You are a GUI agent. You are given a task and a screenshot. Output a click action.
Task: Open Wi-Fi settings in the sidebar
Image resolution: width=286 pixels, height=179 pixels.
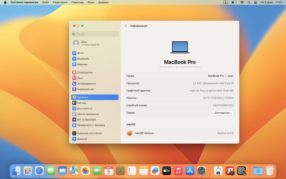[x=95, y=53]
